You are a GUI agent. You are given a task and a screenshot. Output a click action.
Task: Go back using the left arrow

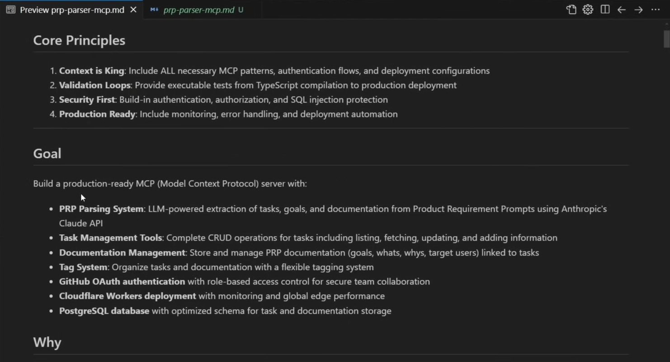(622, 9)
